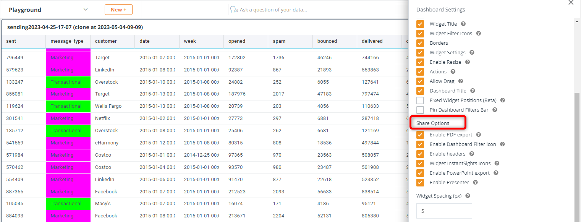Click help icon beside Enable PowerPoint export
The image size is (581, 222).
coord(496,173)
